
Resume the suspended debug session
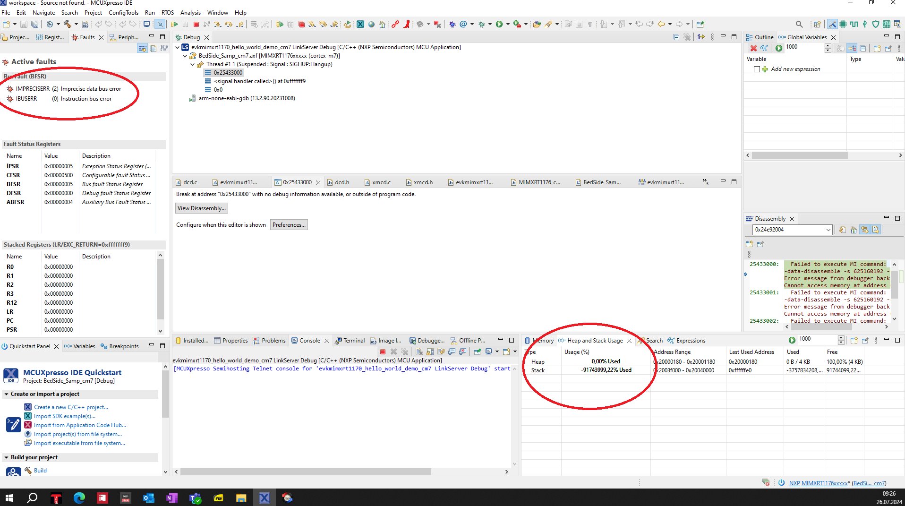(x=174, y=24)
